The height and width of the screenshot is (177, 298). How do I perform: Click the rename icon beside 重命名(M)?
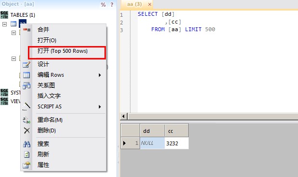26,120
